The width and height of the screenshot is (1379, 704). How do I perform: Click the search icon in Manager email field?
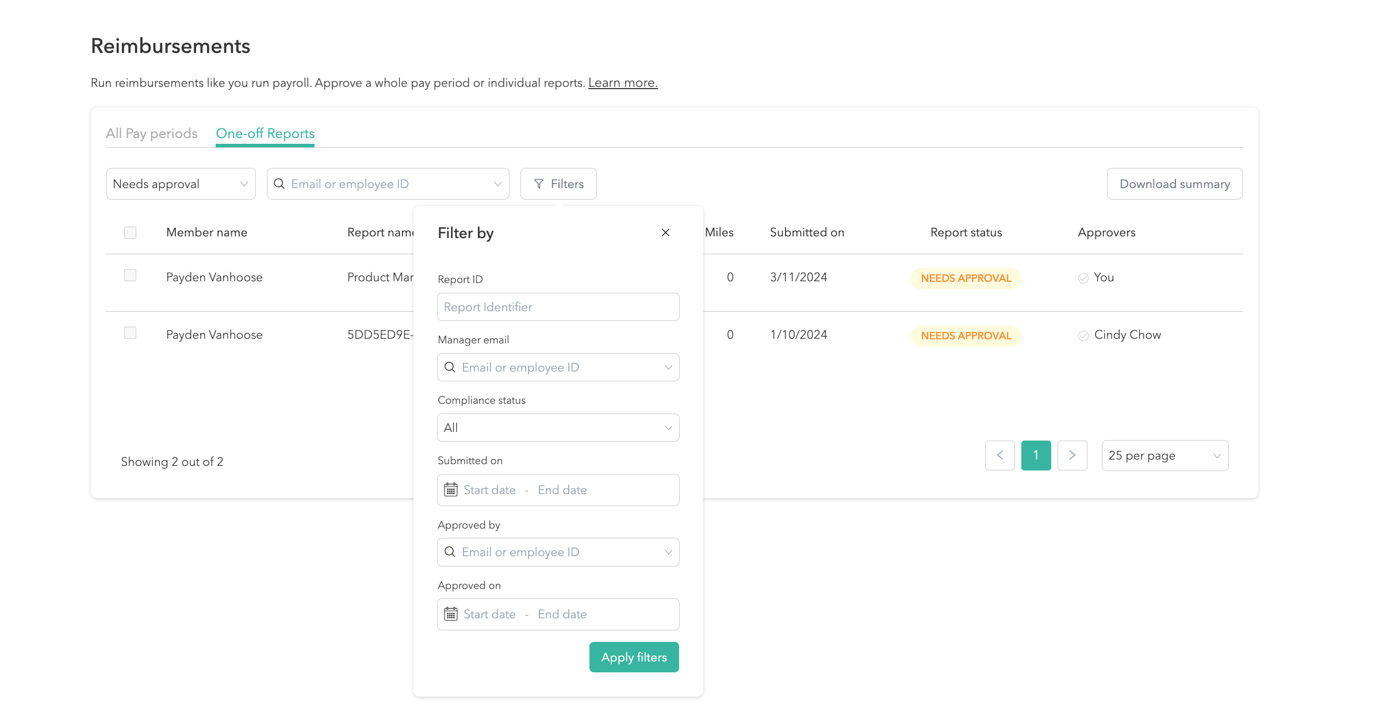tap(450, 367)
